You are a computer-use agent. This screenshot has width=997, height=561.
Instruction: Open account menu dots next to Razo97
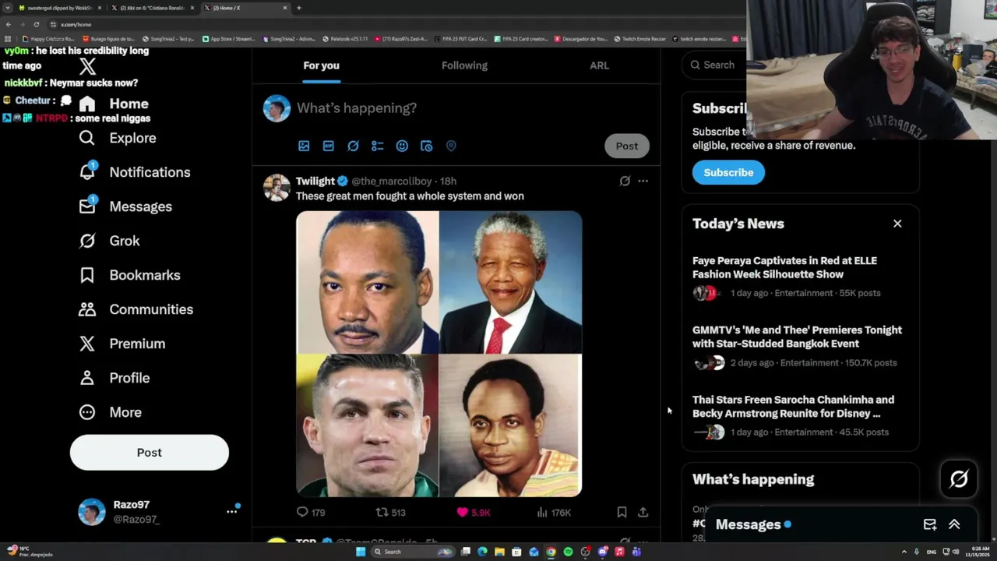click(231, 511)
